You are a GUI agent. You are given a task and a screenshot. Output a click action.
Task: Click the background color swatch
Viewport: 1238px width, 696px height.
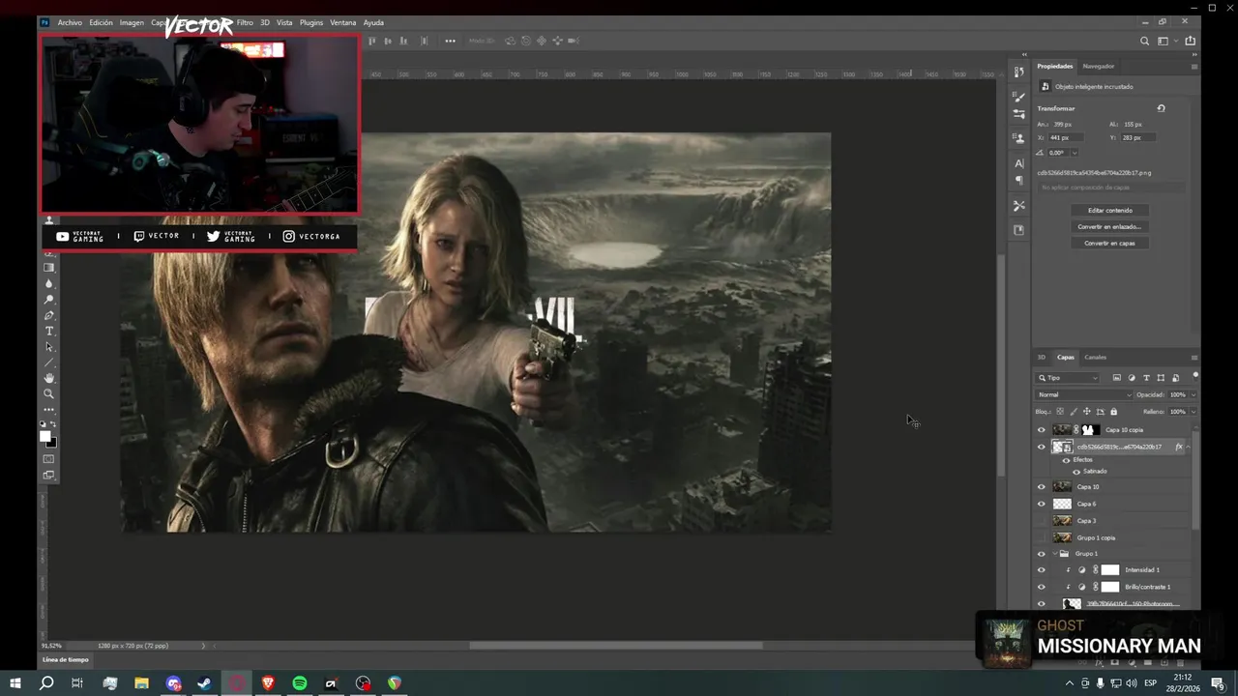pyautogui.click(x=52, y=443)
